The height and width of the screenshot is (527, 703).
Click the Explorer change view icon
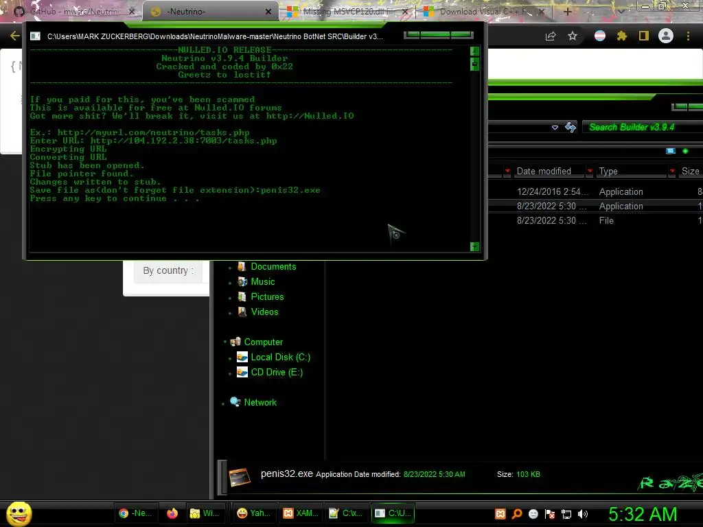tap(671, 151)
